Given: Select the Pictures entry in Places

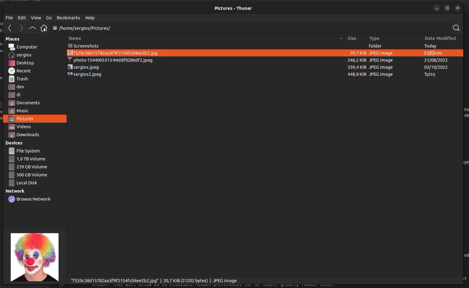Looking at the screenshot, I should (35, 119).
